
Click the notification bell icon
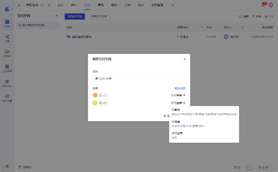263,5
